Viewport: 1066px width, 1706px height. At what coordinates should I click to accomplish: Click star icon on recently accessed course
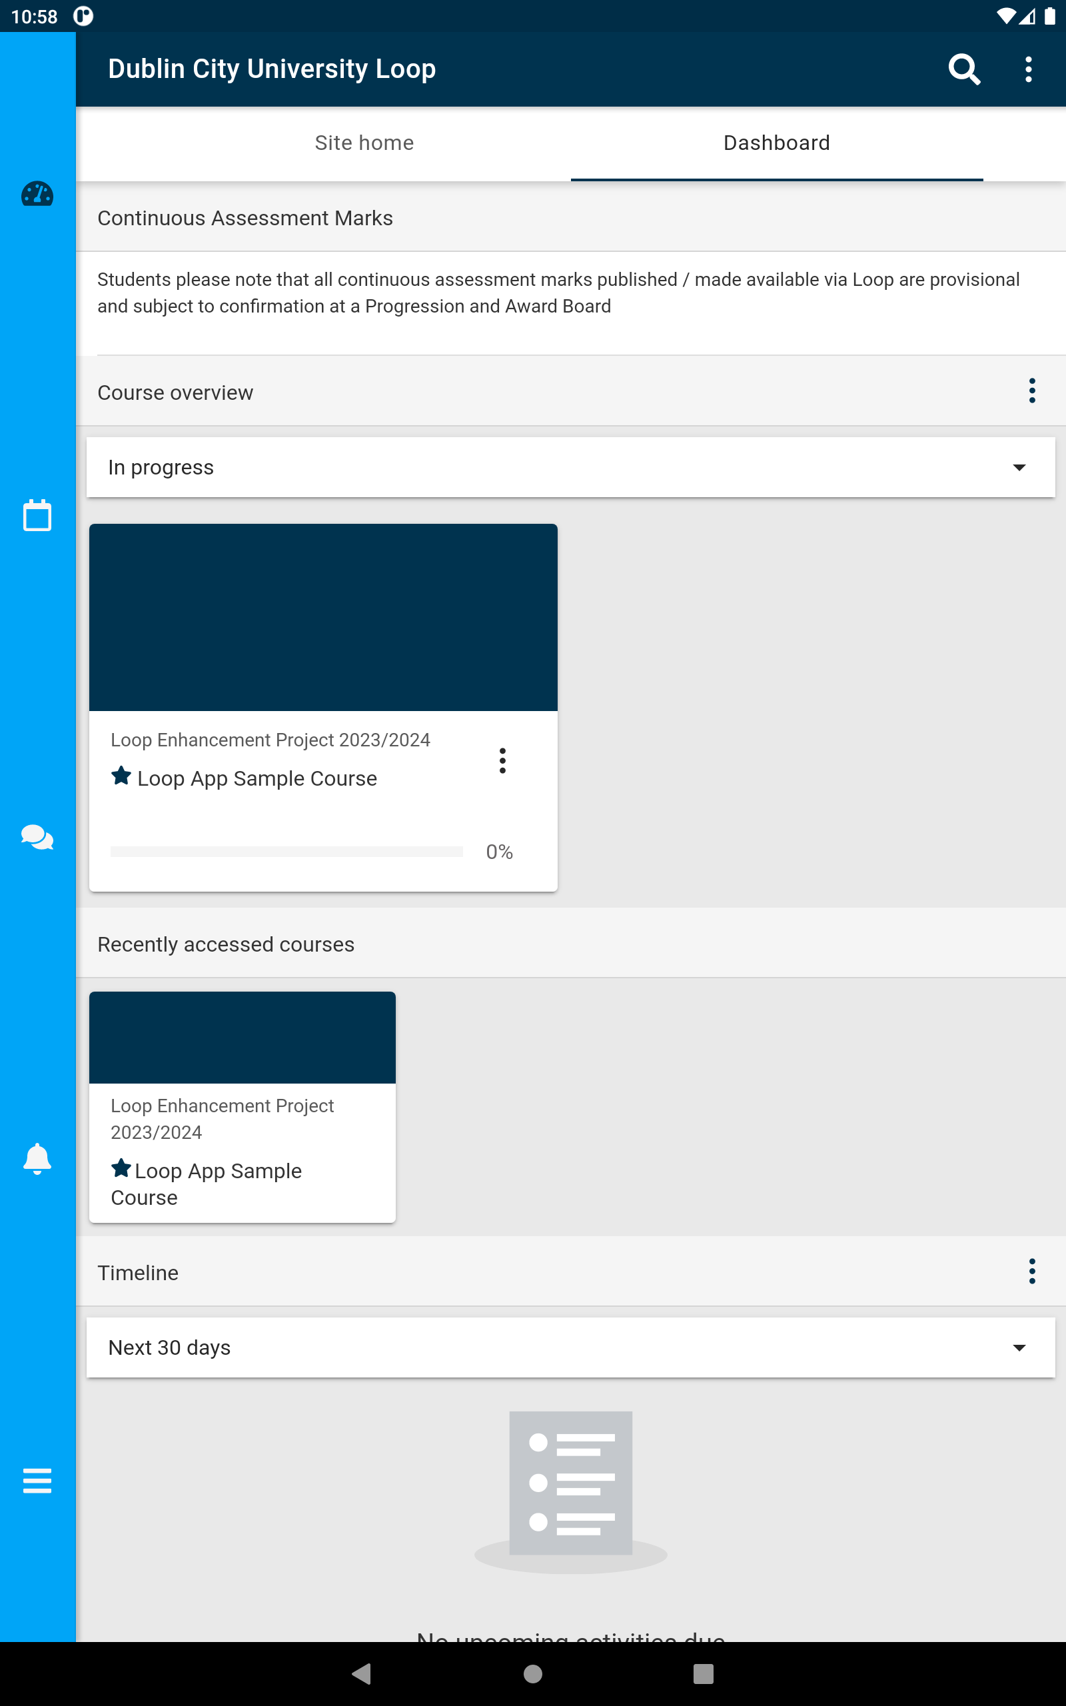[x=121, y=1168]
